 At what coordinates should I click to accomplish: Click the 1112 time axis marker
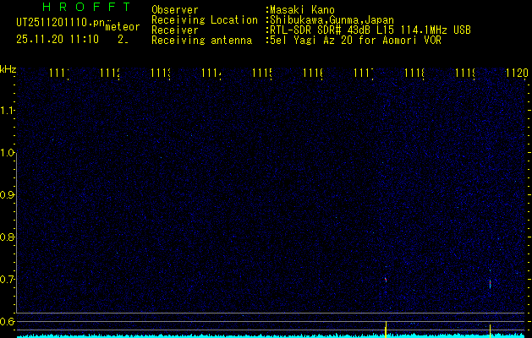point(110,73)
